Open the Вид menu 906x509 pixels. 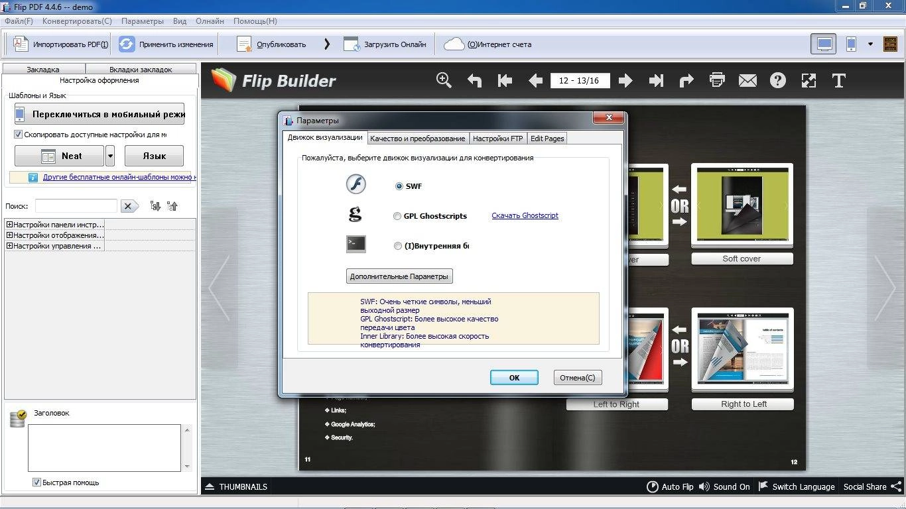(x=180, y=21)
